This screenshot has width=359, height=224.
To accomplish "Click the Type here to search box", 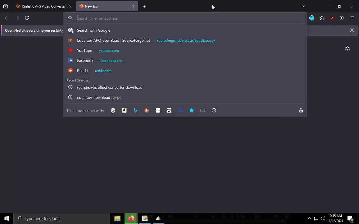I will coord(62,218).
